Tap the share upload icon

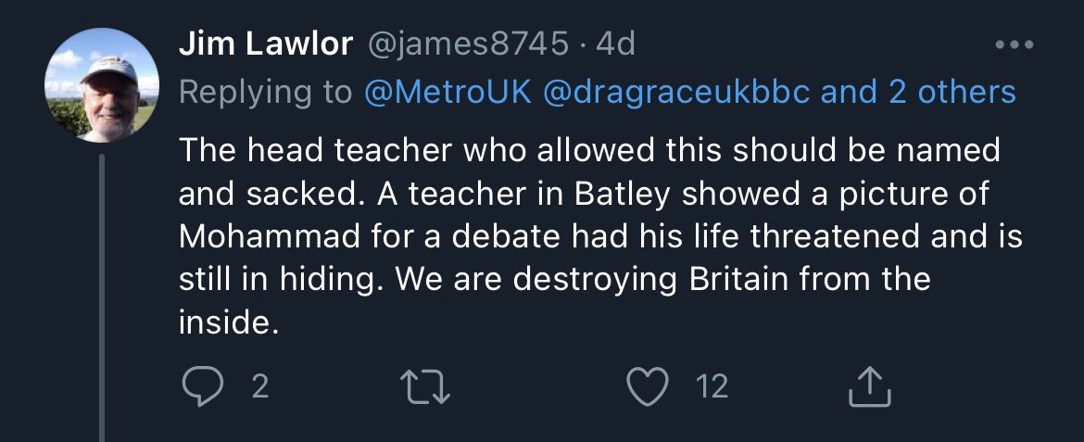pos(869,386)
